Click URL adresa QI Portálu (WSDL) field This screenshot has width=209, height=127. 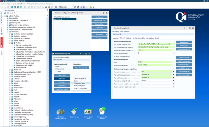click(156, 44)
